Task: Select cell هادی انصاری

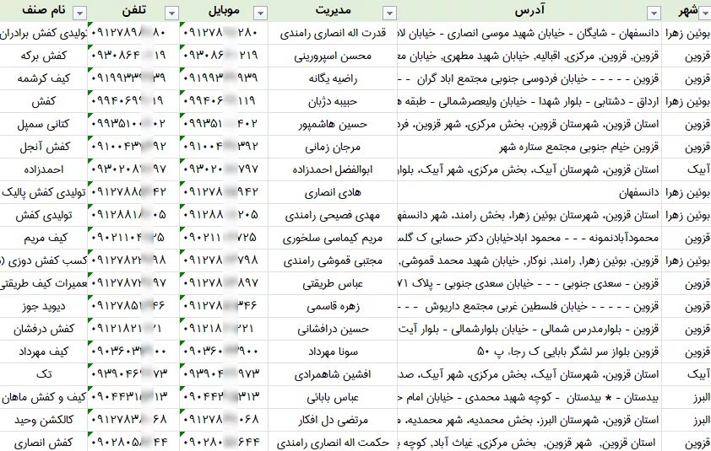Action: pyautogui.click(x=333, y=192)
